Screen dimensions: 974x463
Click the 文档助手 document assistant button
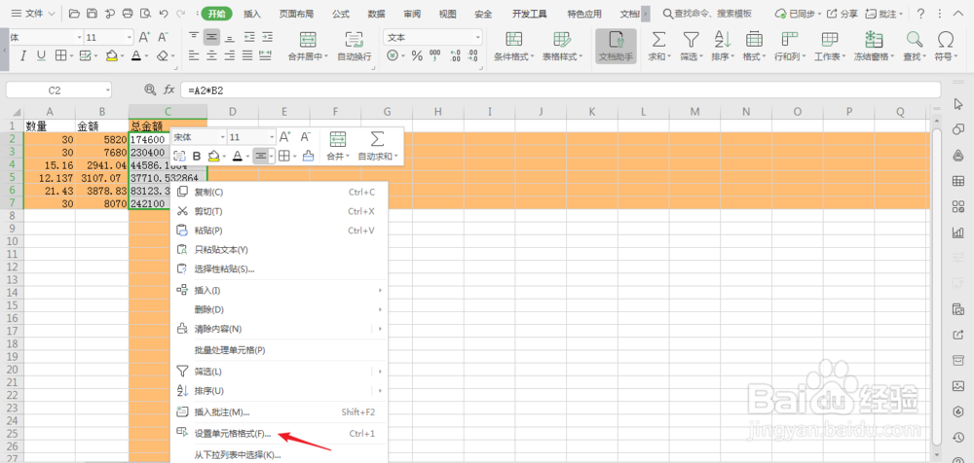click(616, 47)
